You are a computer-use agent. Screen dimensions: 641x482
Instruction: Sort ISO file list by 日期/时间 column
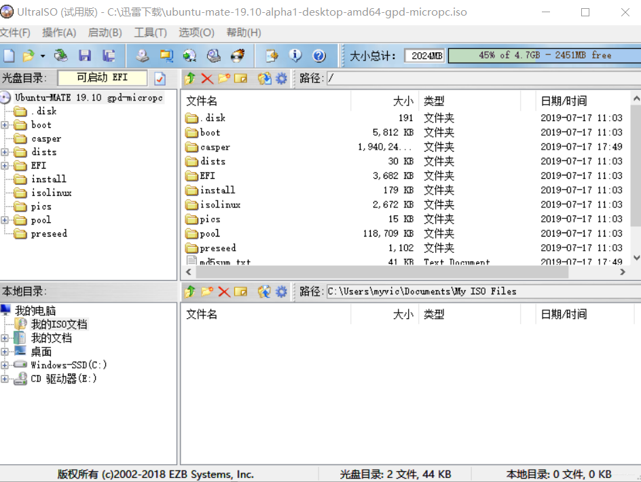point(583,101)
